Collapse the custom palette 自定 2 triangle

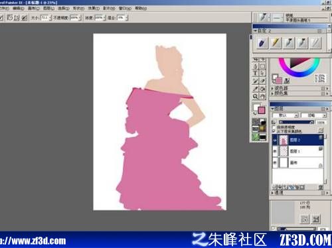(x=256, y=31)
